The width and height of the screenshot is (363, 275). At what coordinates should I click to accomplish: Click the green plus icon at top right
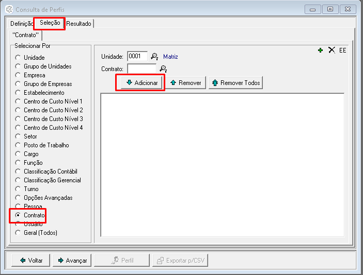click(x=321, y=50)
